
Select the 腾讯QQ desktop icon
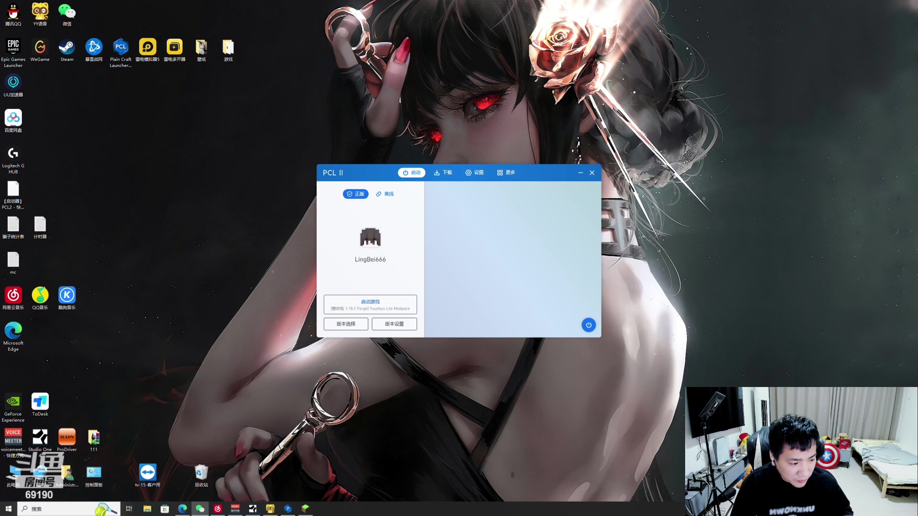click(13, 14)
